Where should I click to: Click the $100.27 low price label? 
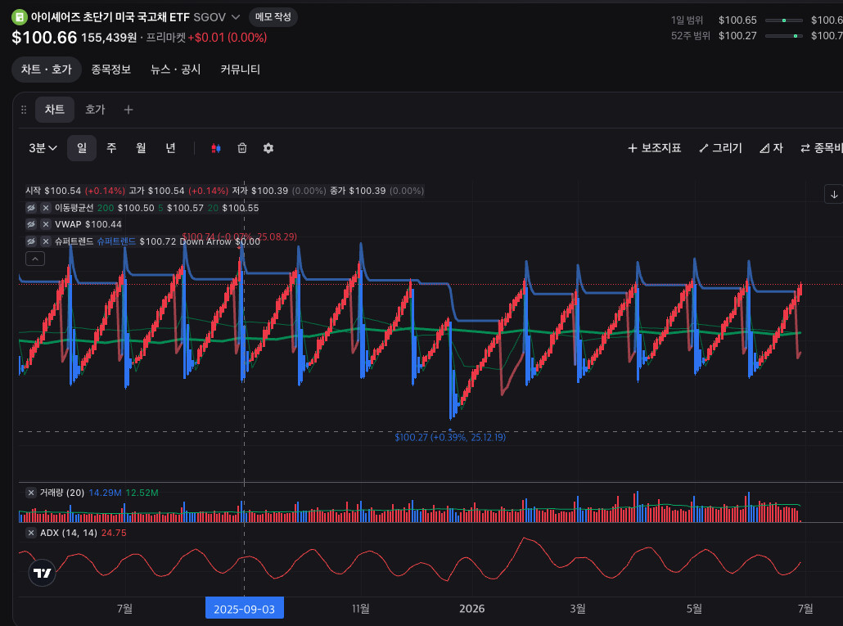(450, 438)
